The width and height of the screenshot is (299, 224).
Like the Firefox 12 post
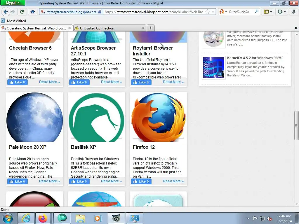[141, 181]
